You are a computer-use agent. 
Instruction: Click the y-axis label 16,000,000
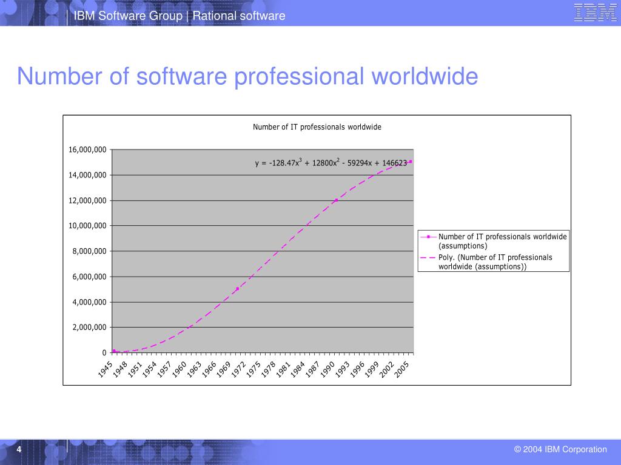pos(87,150)
